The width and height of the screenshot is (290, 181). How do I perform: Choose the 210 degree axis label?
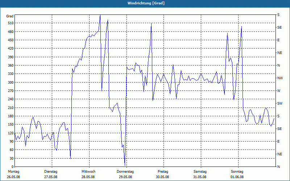click(x=11, y=108)
